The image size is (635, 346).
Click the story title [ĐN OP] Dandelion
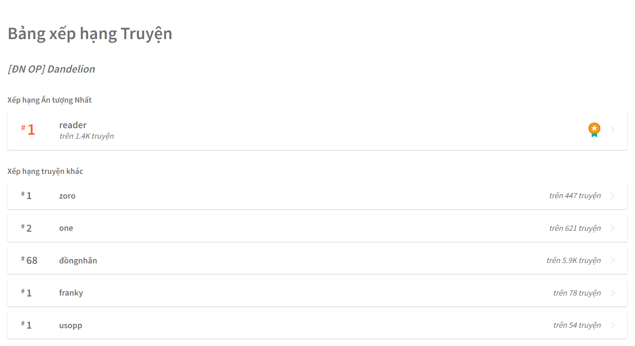click(51, 69)
